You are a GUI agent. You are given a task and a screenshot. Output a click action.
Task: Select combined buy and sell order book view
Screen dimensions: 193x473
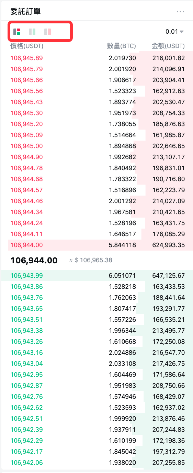pos(16,32)
